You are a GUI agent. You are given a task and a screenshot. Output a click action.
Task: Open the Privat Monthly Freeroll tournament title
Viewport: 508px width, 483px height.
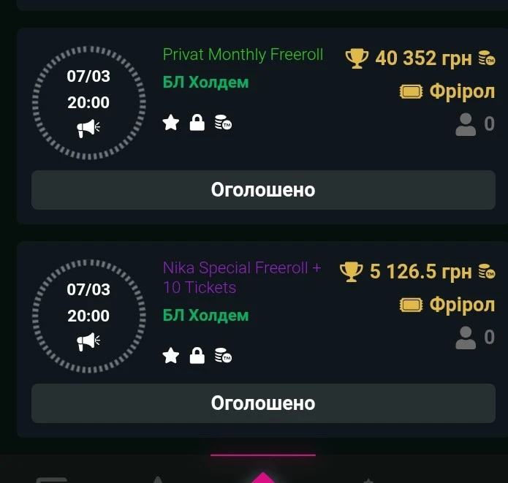pos(243,55)
